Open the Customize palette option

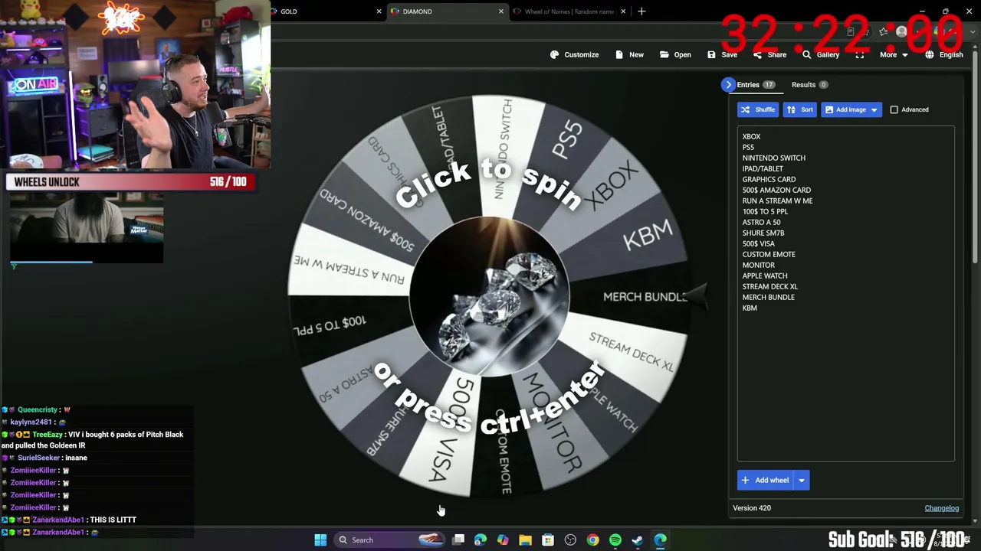(574, 54)
